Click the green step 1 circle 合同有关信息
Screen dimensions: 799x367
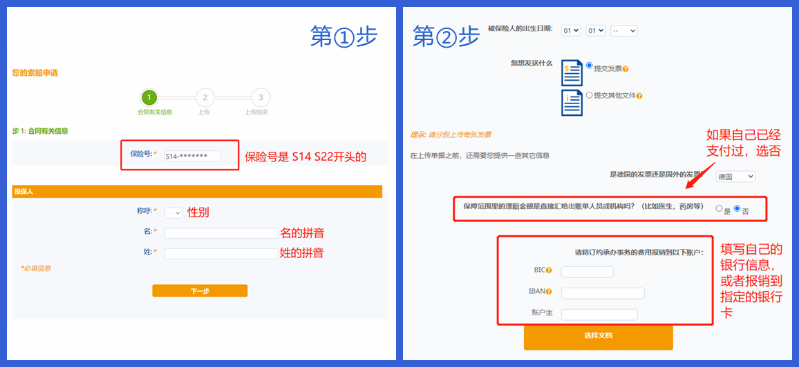click(149, 98)
